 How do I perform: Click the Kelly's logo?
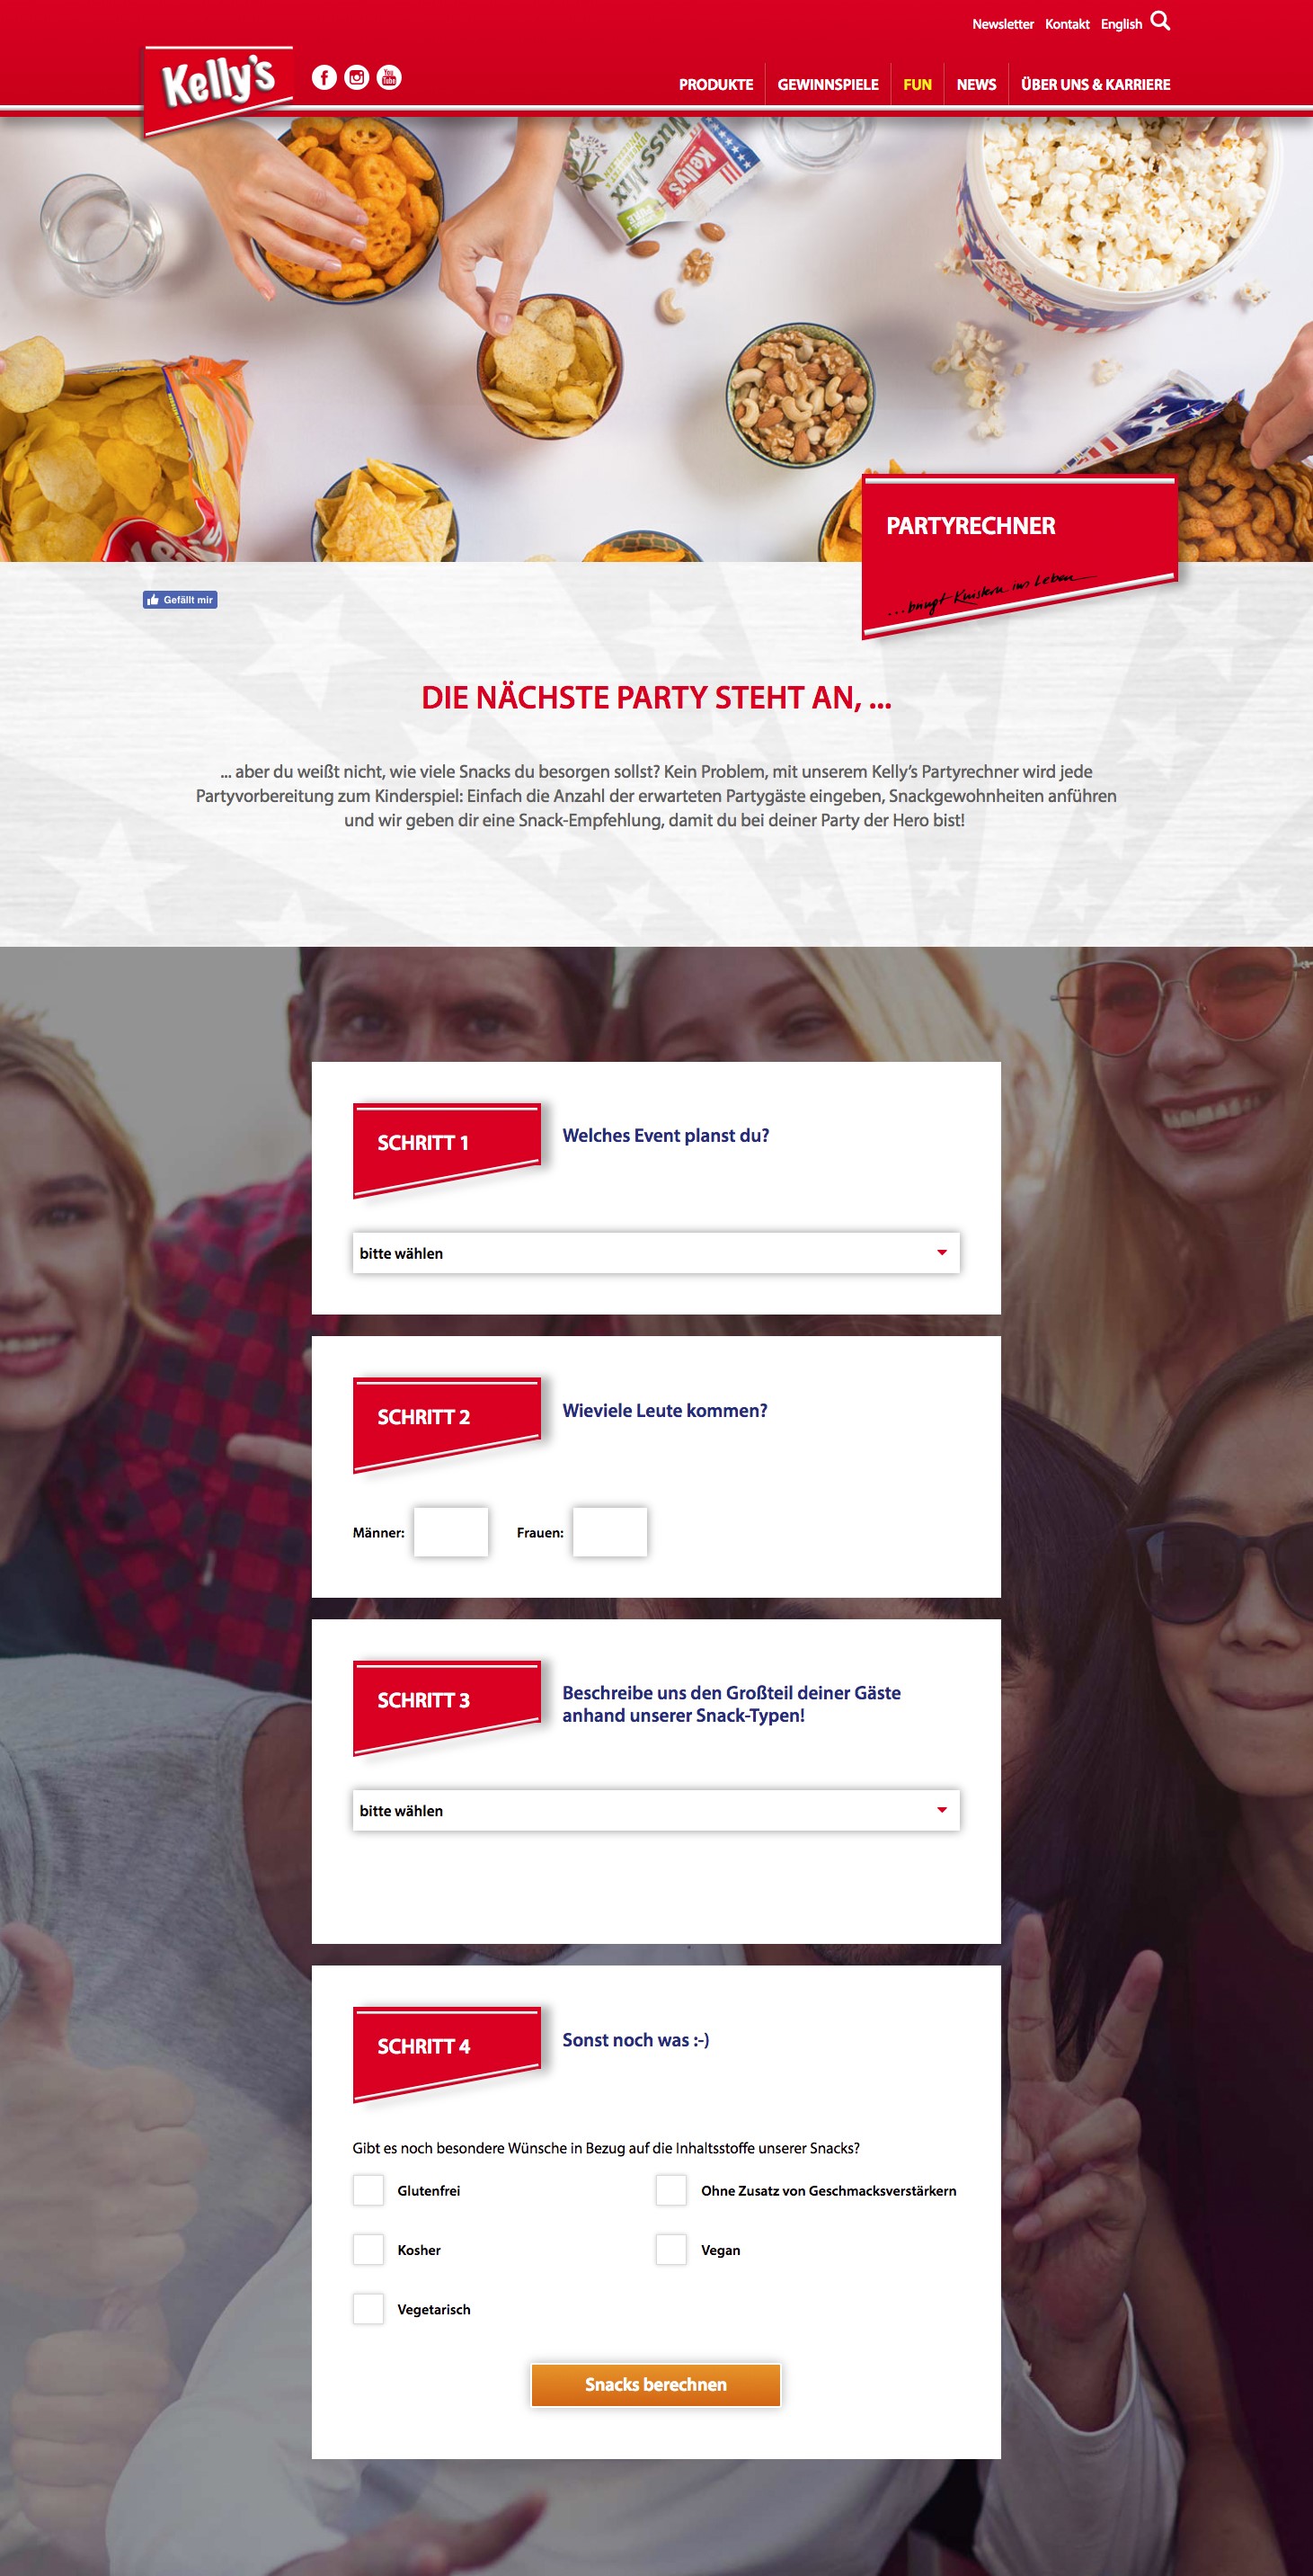click(x=217, y=88)
